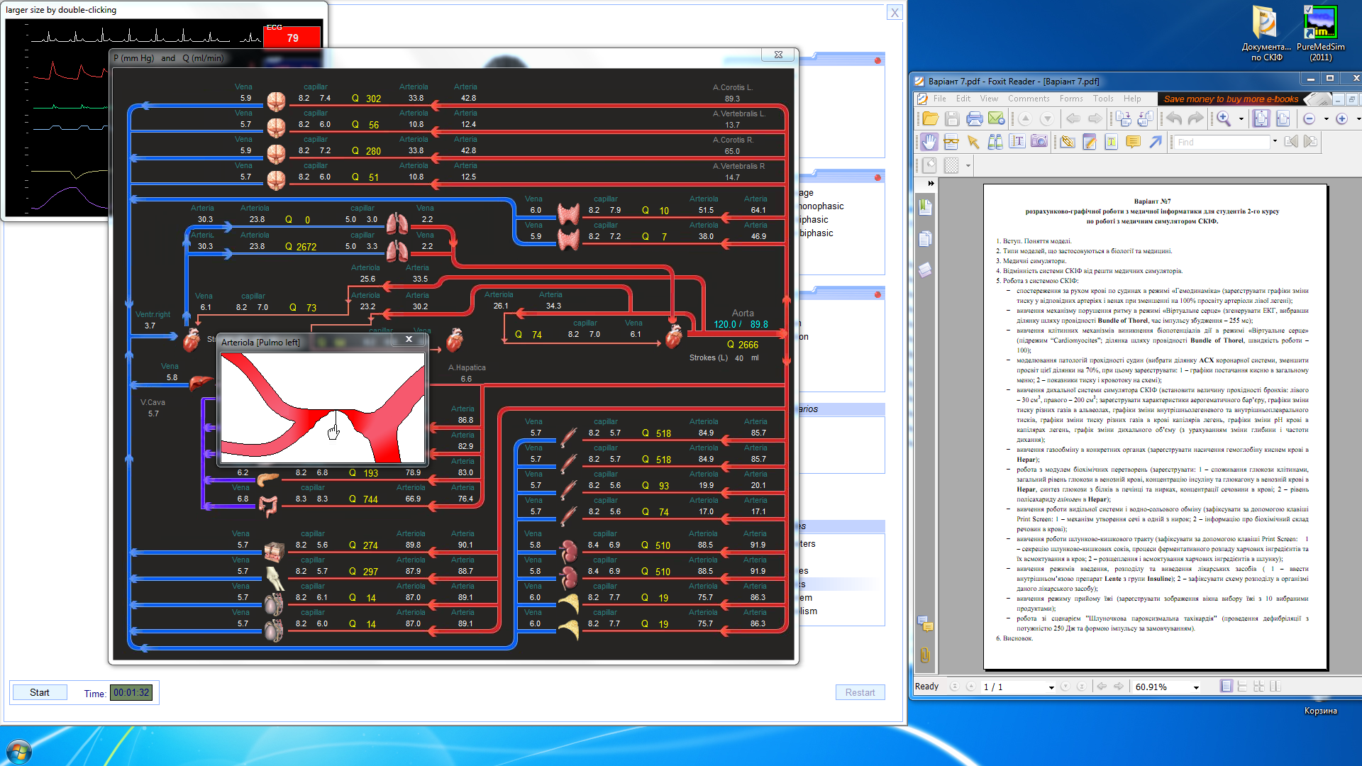1362x766 pixels.
Task: Click the arrow select annotation tool
Action: tap(973, 142)
